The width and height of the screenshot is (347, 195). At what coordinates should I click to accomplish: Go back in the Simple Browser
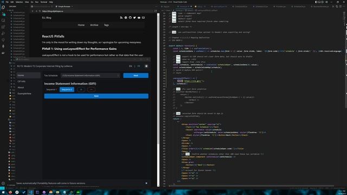[33, 11]
